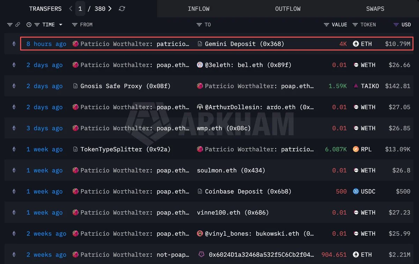The image size is (419, 264).
Task: Click avatar icon next to @3eleth
Action: coord(200,65)
